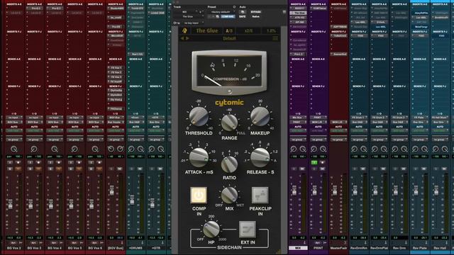
Task: Open the factory default preset dropdown
Action: 222,12
